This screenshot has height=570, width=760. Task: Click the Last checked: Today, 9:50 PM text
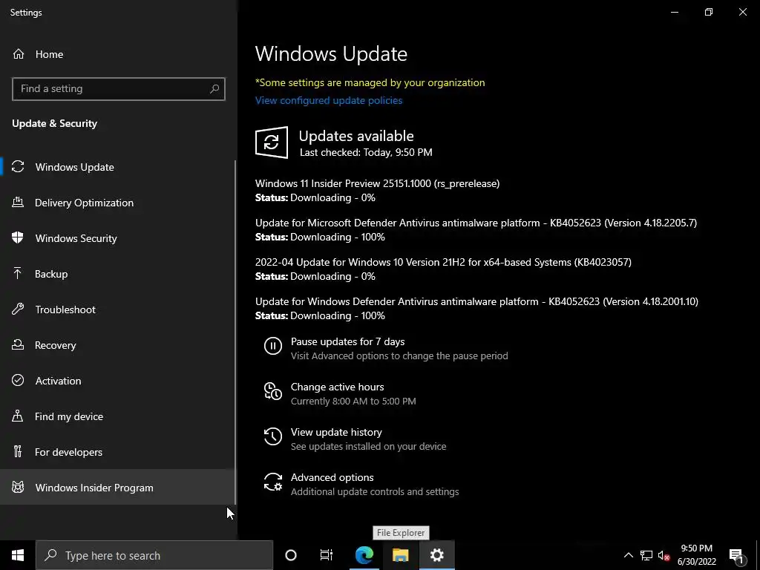coord(366,152)
